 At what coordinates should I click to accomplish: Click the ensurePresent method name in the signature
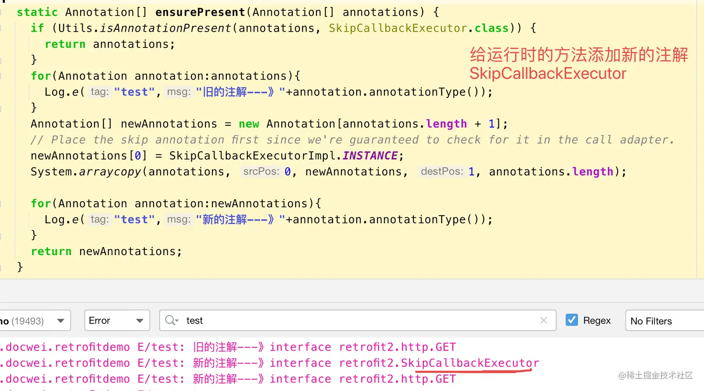tap(200, 12)
